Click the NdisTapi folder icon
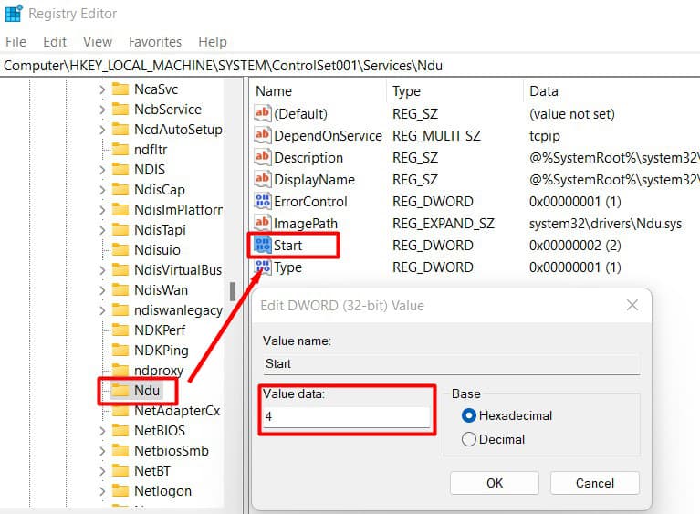Image resolution: width=700 pixels, height=514 pixels. coord(120,229)
